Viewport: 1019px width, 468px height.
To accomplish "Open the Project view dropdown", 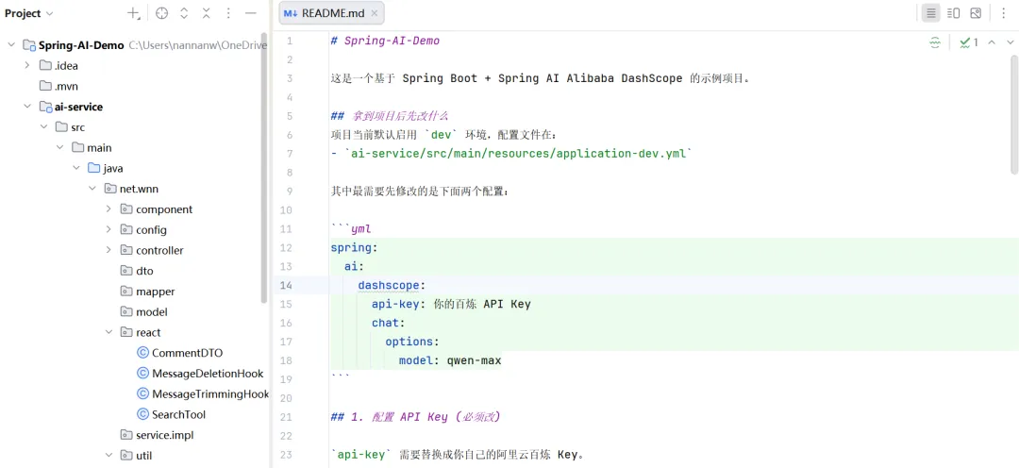I will click(29, 13).
